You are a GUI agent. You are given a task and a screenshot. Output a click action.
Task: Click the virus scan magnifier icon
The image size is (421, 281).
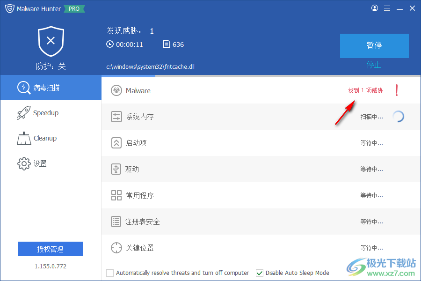24,88
